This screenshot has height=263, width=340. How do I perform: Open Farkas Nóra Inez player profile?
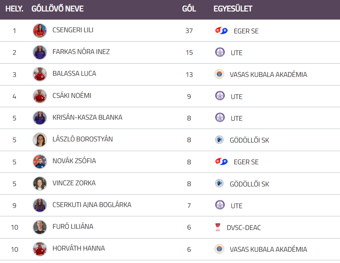click(81, 52)
